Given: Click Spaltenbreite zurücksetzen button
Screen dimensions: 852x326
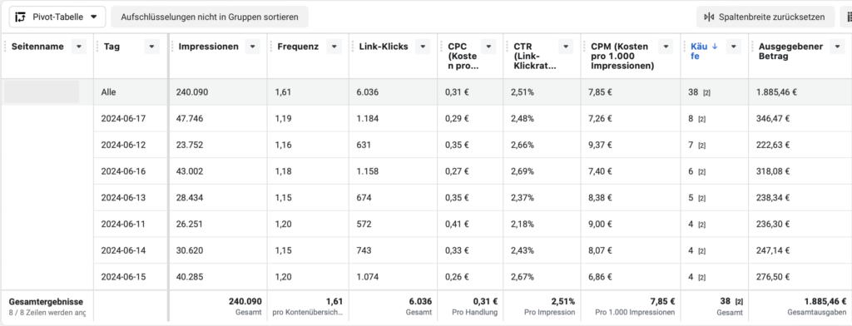Looking at the screenshot, I should pos(765,17).
